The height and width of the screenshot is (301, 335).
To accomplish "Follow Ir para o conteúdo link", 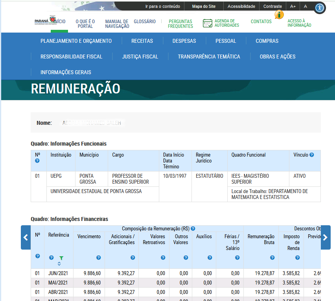I will click(x=163, y=6).
